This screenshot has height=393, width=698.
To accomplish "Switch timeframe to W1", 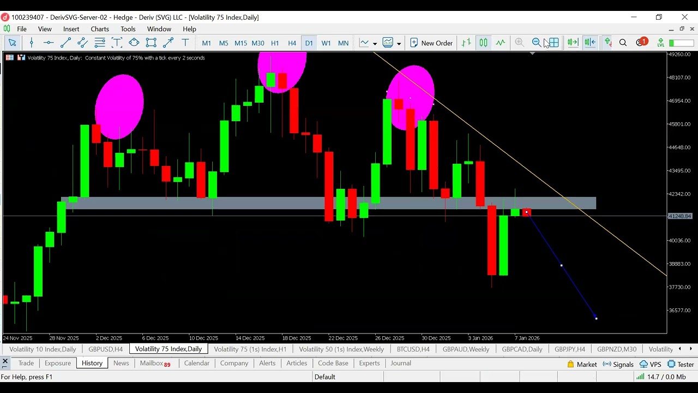I will [x=326, y=43].
